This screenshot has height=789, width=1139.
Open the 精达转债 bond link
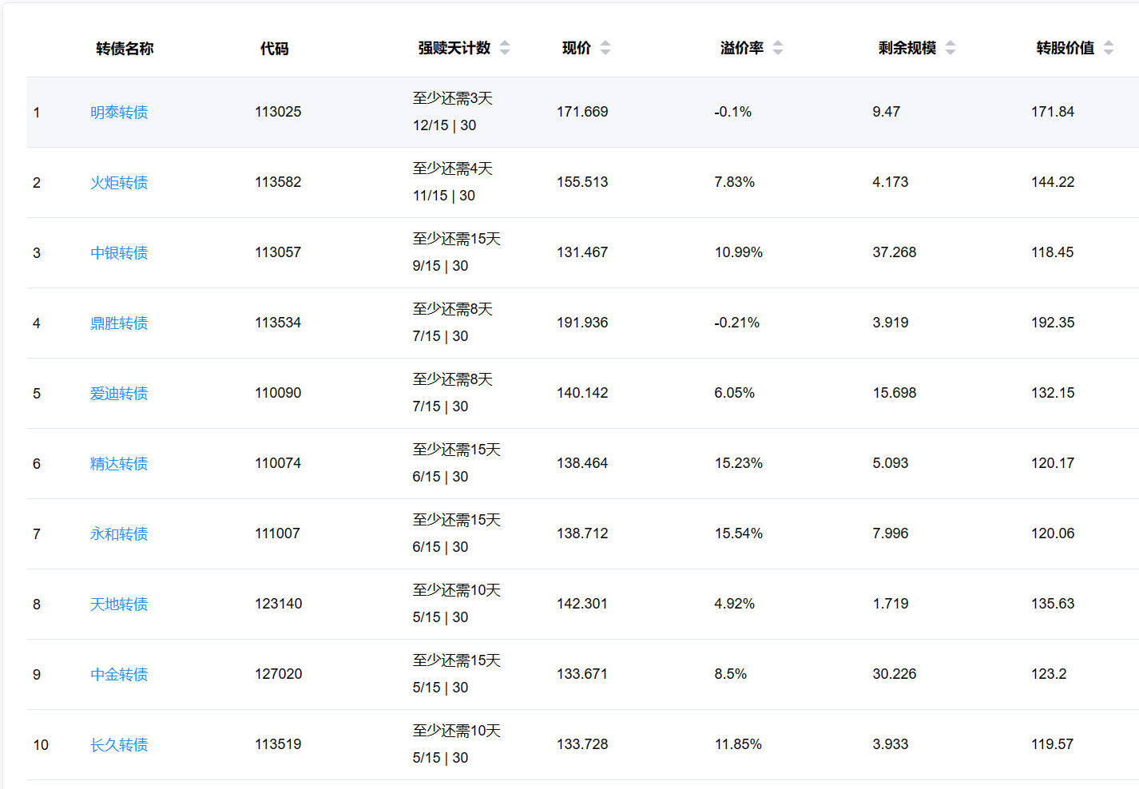coord(119,464)
